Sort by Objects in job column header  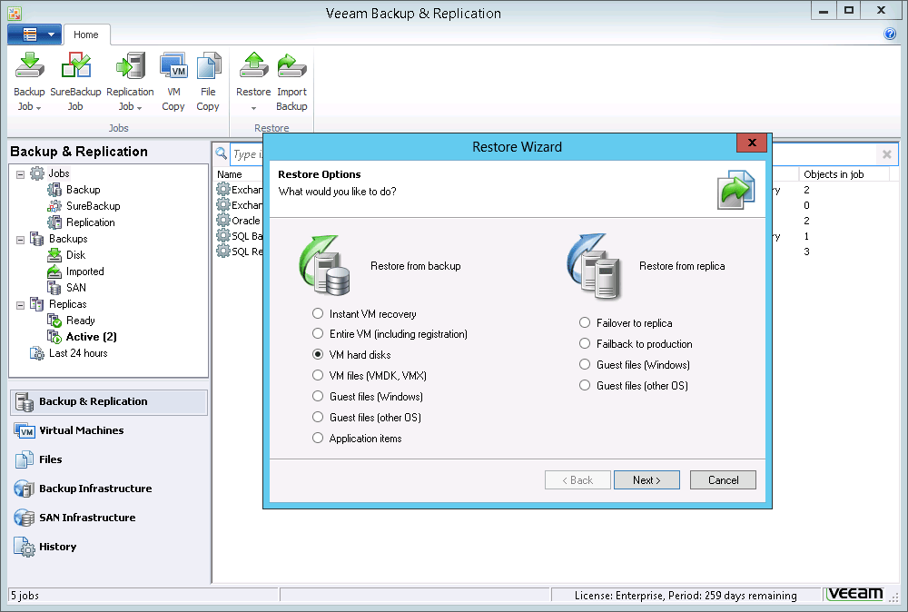(x=834, y=174)
